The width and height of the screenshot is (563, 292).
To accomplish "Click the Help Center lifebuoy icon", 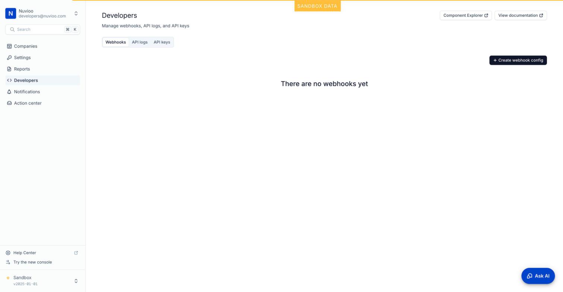I will tap(8, 253).
